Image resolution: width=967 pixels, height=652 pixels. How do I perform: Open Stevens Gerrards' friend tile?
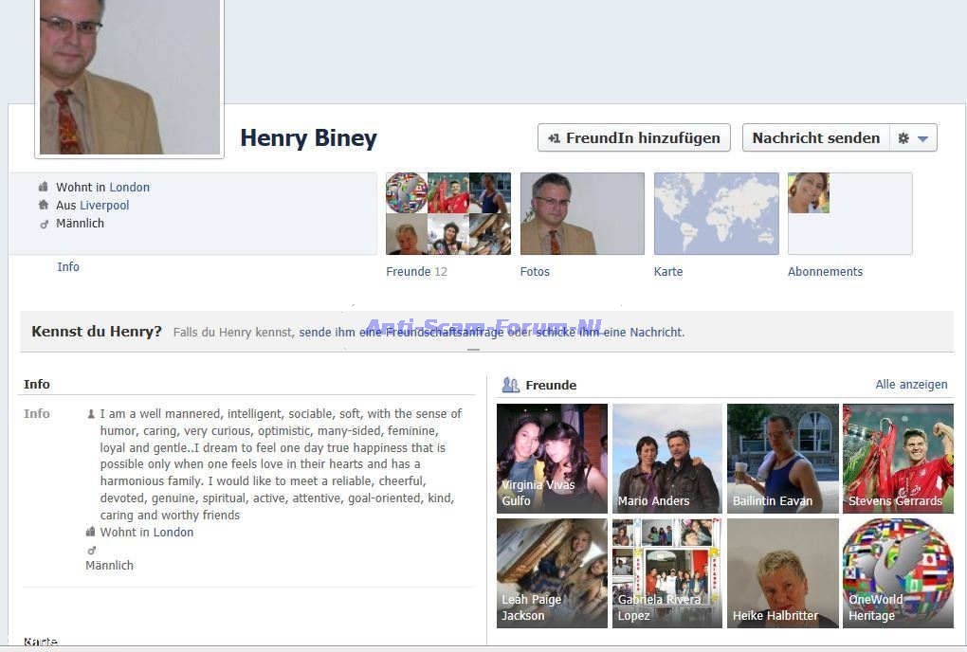(898, 459)
